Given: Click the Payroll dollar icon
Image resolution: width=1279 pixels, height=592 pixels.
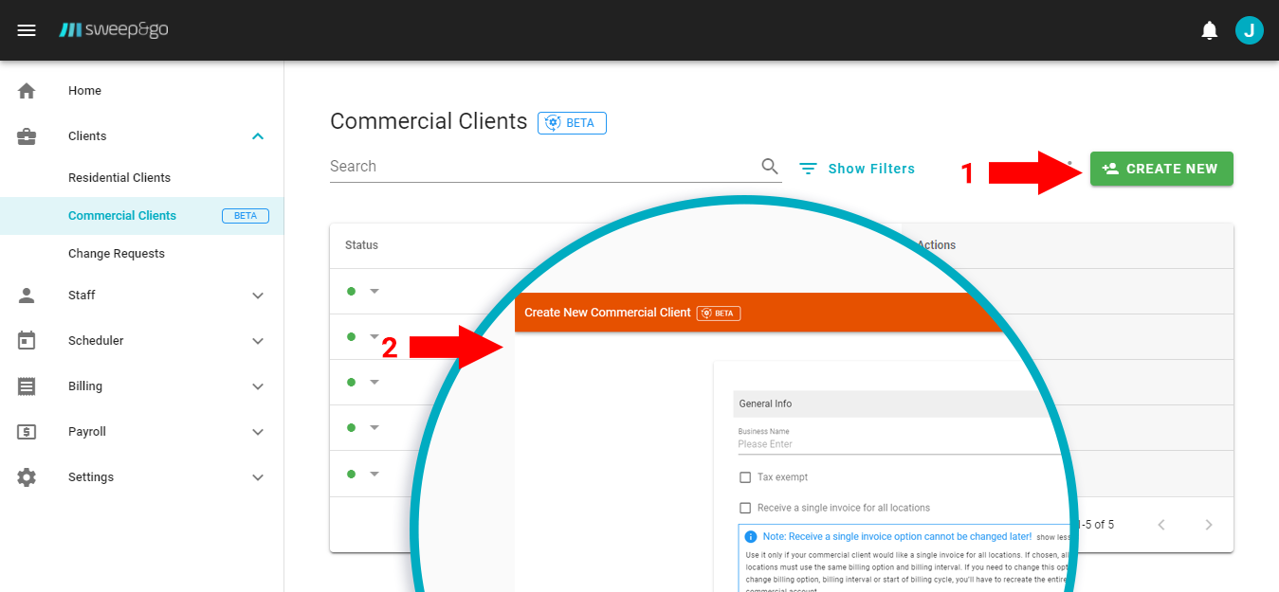Looking at the screenshot, I should (27, 432).
